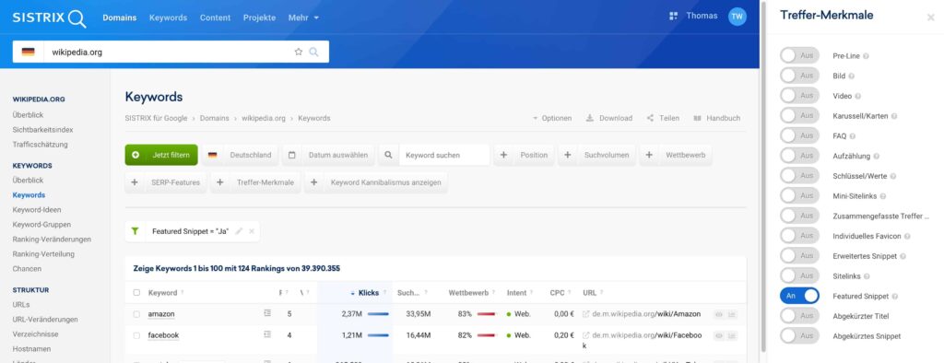The width and height of the screenshot is (944, 363).
Task: Open Ranking-Veränderungen in the sidebar
Action: (52, 239)
